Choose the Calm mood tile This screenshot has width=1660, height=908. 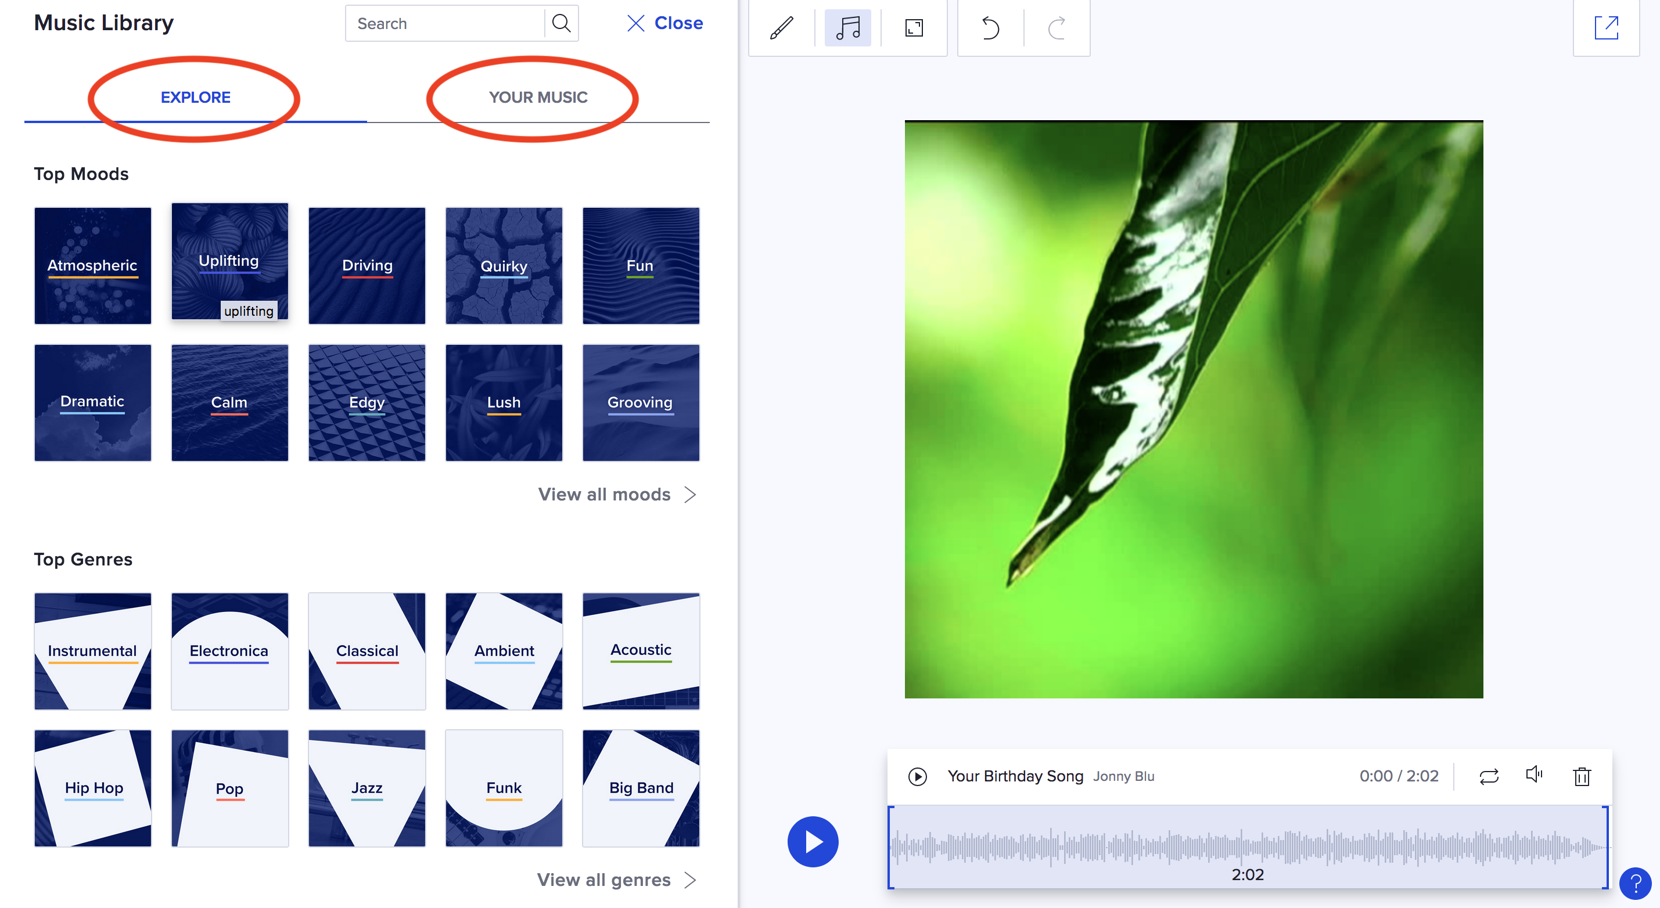229,402
